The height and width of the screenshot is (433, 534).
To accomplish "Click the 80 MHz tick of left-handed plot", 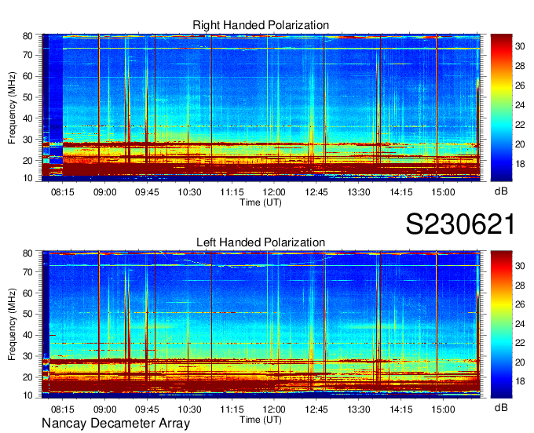I will [x=27, y=253].
